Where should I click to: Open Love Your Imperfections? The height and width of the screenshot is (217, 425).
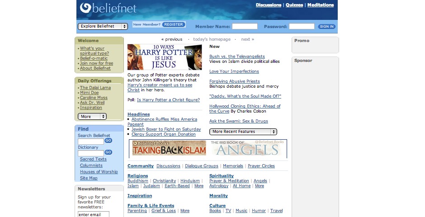pyautogui.click(x=234, y=71)
